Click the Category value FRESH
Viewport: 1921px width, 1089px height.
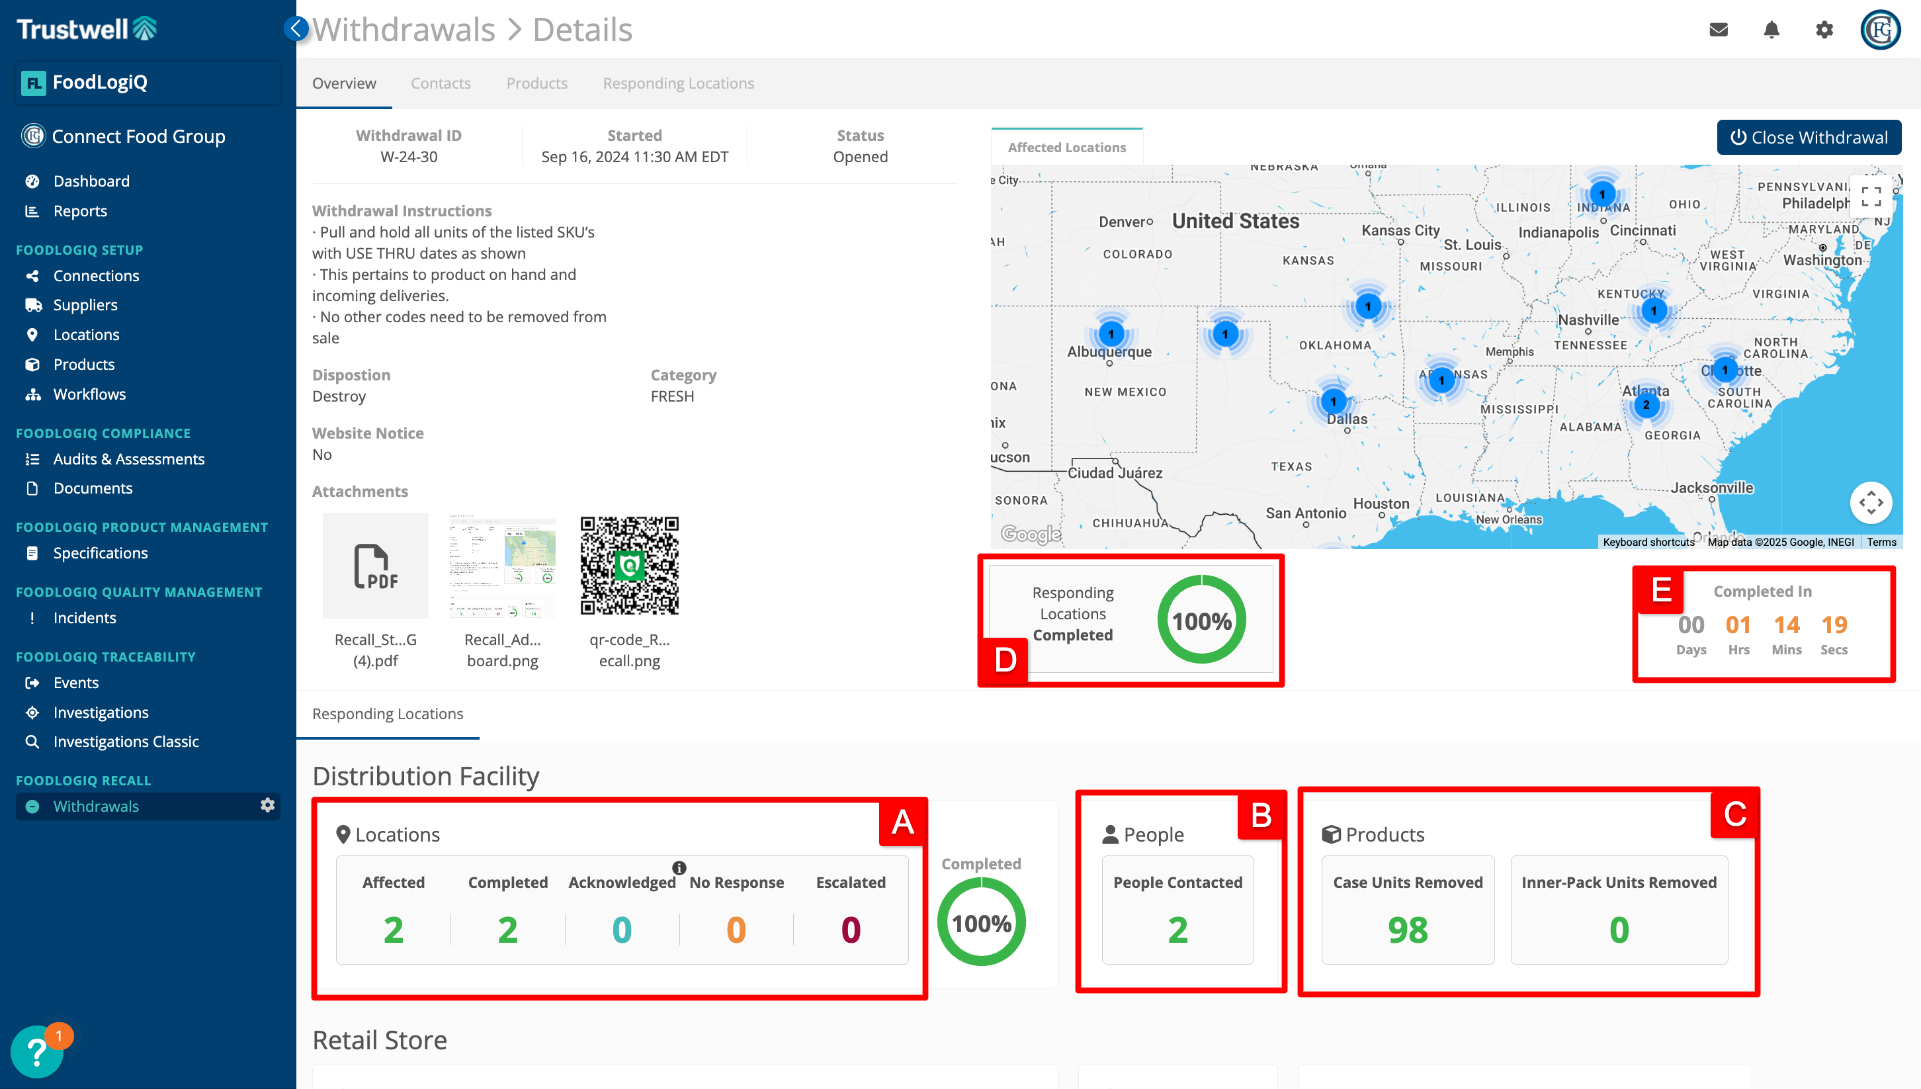[x=672, y=396]
